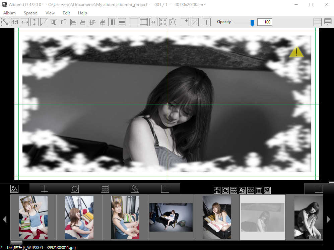Switch to the paperclip tab
The height and width of the screenshot is (250, 334).
135,189
